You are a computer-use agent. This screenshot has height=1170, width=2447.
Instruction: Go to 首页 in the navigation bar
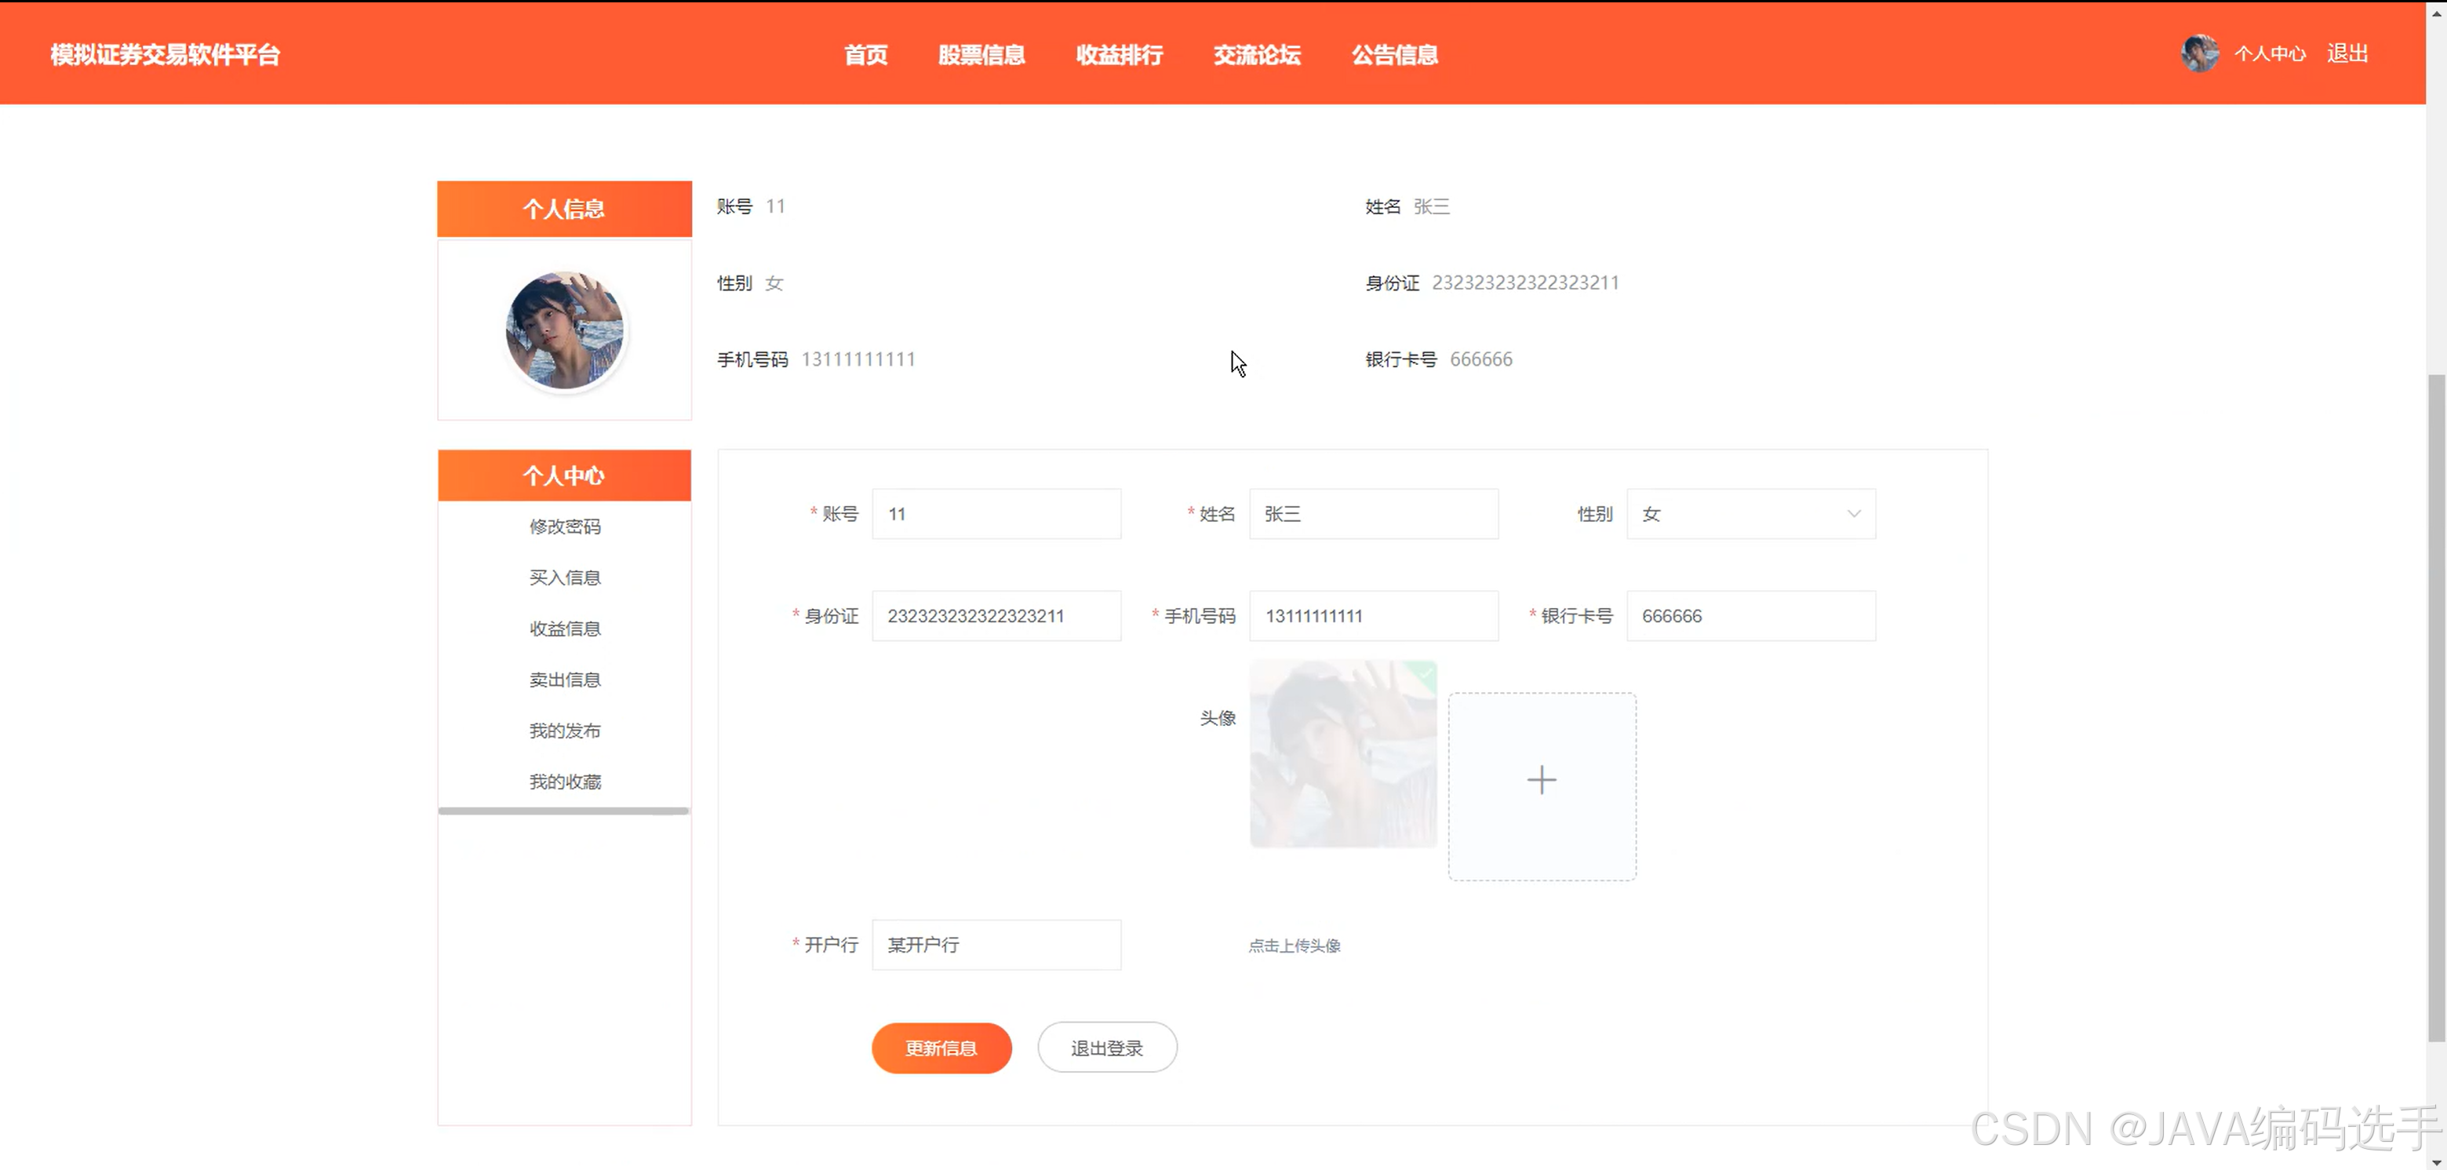point(865,54)
